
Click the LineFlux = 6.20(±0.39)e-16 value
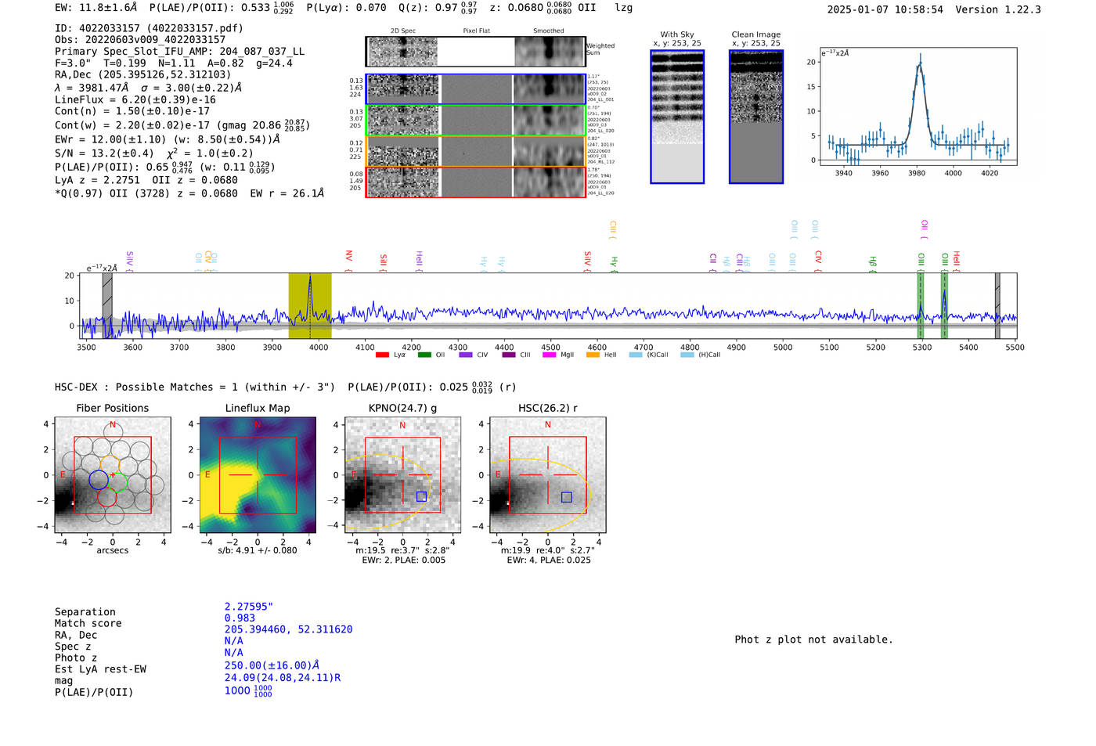coord(135,99)
